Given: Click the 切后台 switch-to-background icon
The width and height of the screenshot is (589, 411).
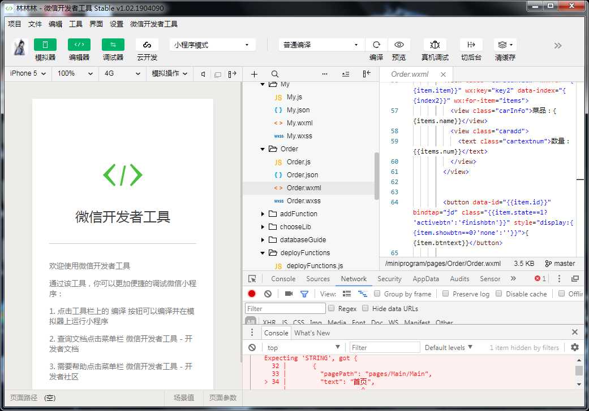Looking at the screenshot, I should [471, 45].
